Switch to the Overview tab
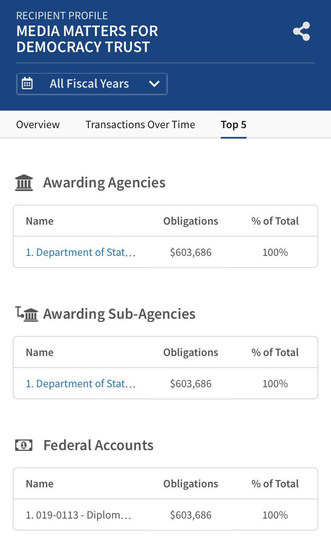The image size is (331, 541). 38,124
